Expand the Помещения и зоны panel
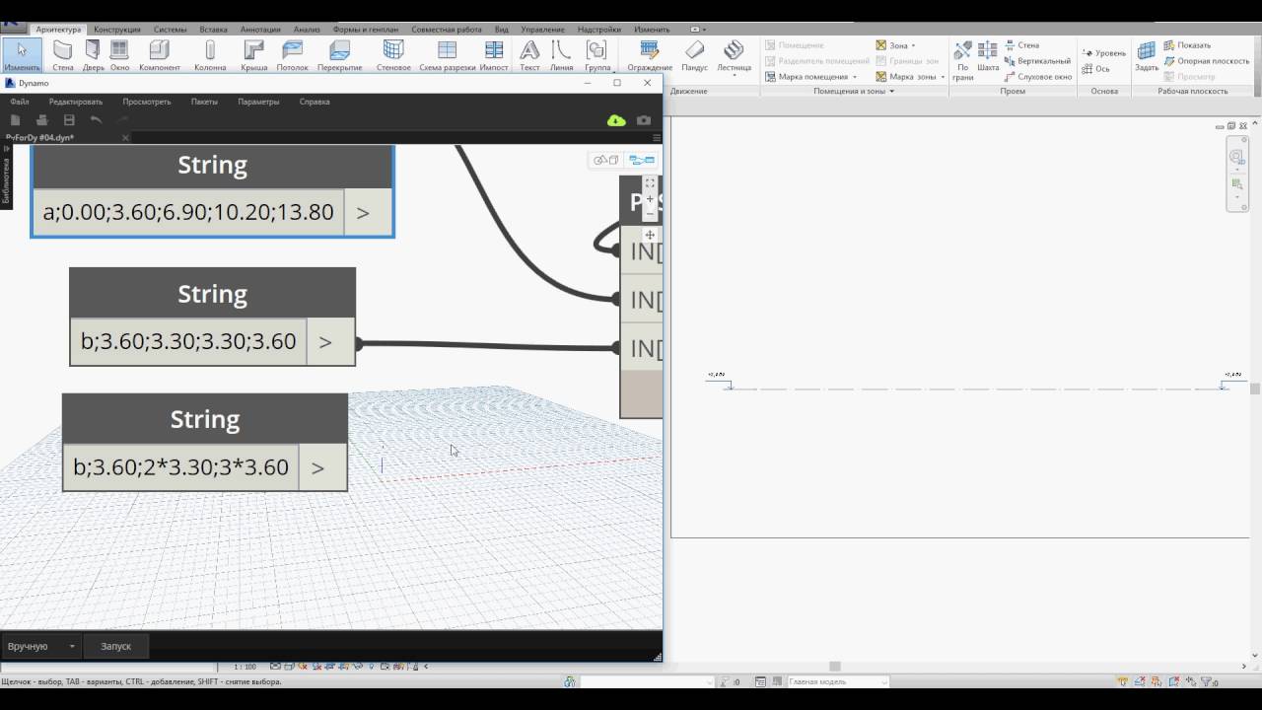1262x710 pixels. [x=854, y=91]
